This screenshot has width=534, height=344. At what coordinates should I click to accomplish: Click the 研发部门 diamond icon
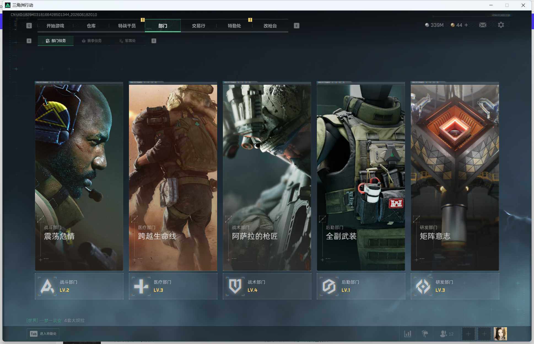(x=423, y=286)
